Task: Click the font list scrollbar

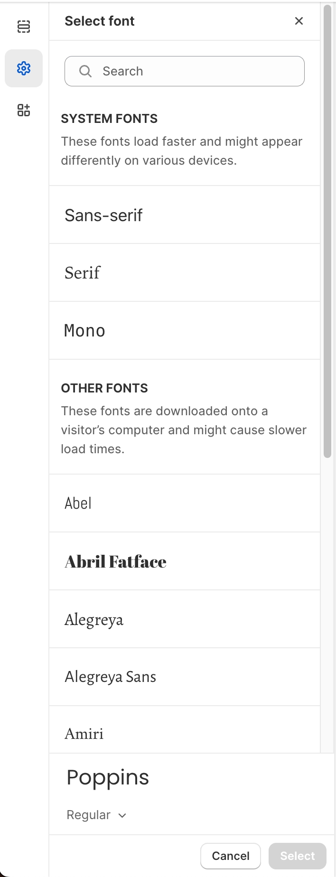Action: (327, 233)
